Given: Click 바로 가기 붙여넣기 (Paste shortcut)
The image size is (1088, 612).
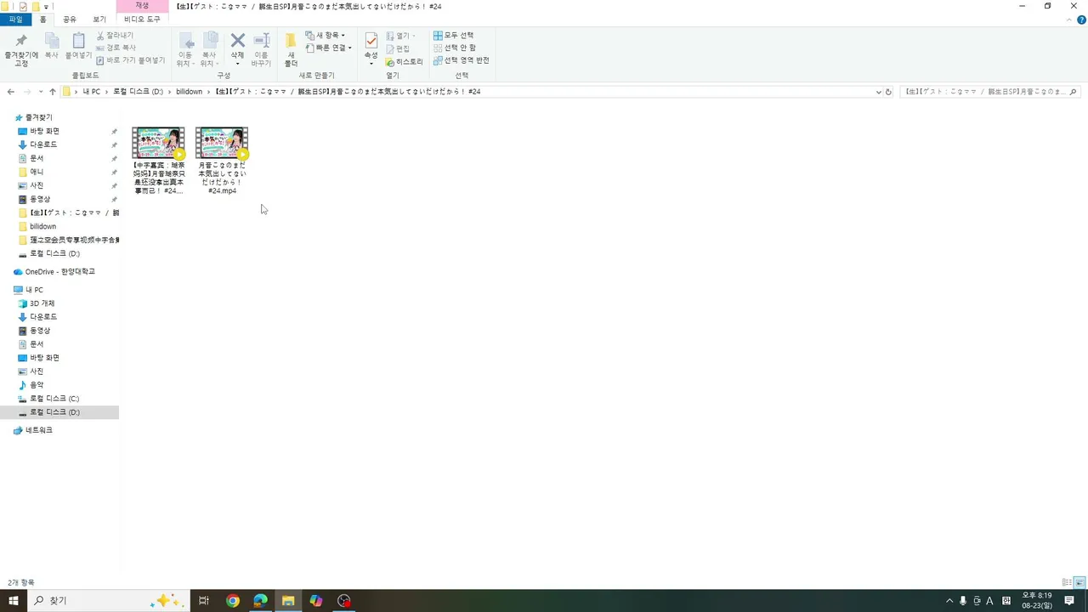Looking at the screenshot, I should (130, 60).
